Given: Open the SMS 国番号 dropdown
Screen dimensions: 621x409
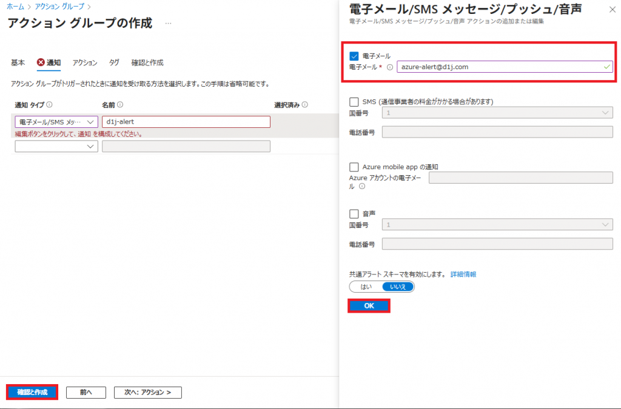Looking at the screenshot, I should point(497,113).
